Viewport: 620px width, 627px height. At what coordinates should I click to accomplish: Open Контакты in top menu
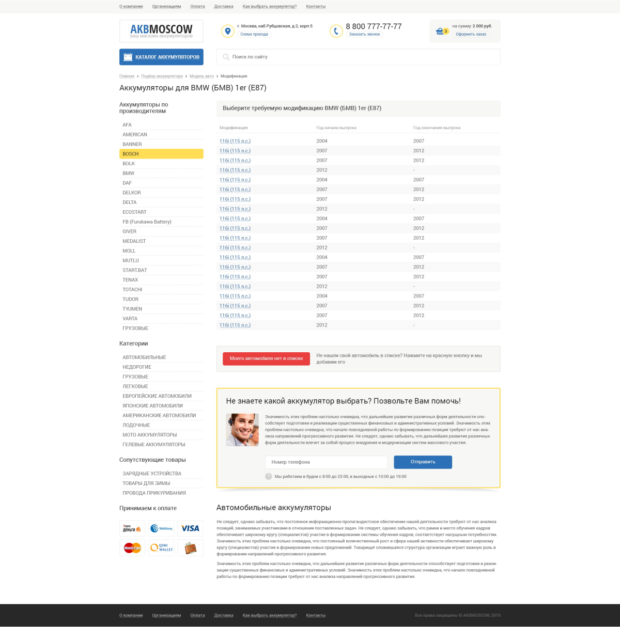pyautogui.click(x=316, y=6)
